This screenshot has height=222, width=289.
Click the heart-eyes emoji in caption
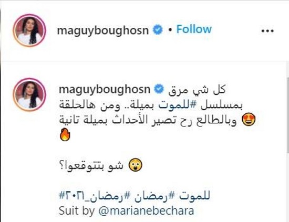click(249, 120)
